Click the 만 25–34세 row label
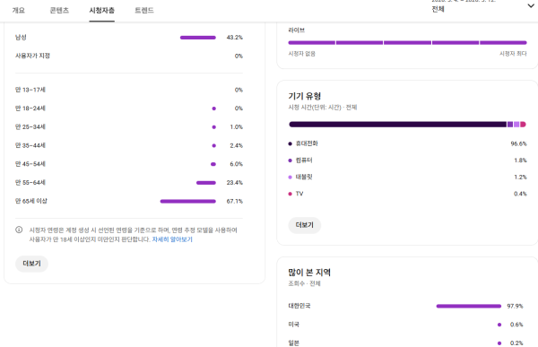This screenshot has width=538, height=347. (x=30, y=127)
